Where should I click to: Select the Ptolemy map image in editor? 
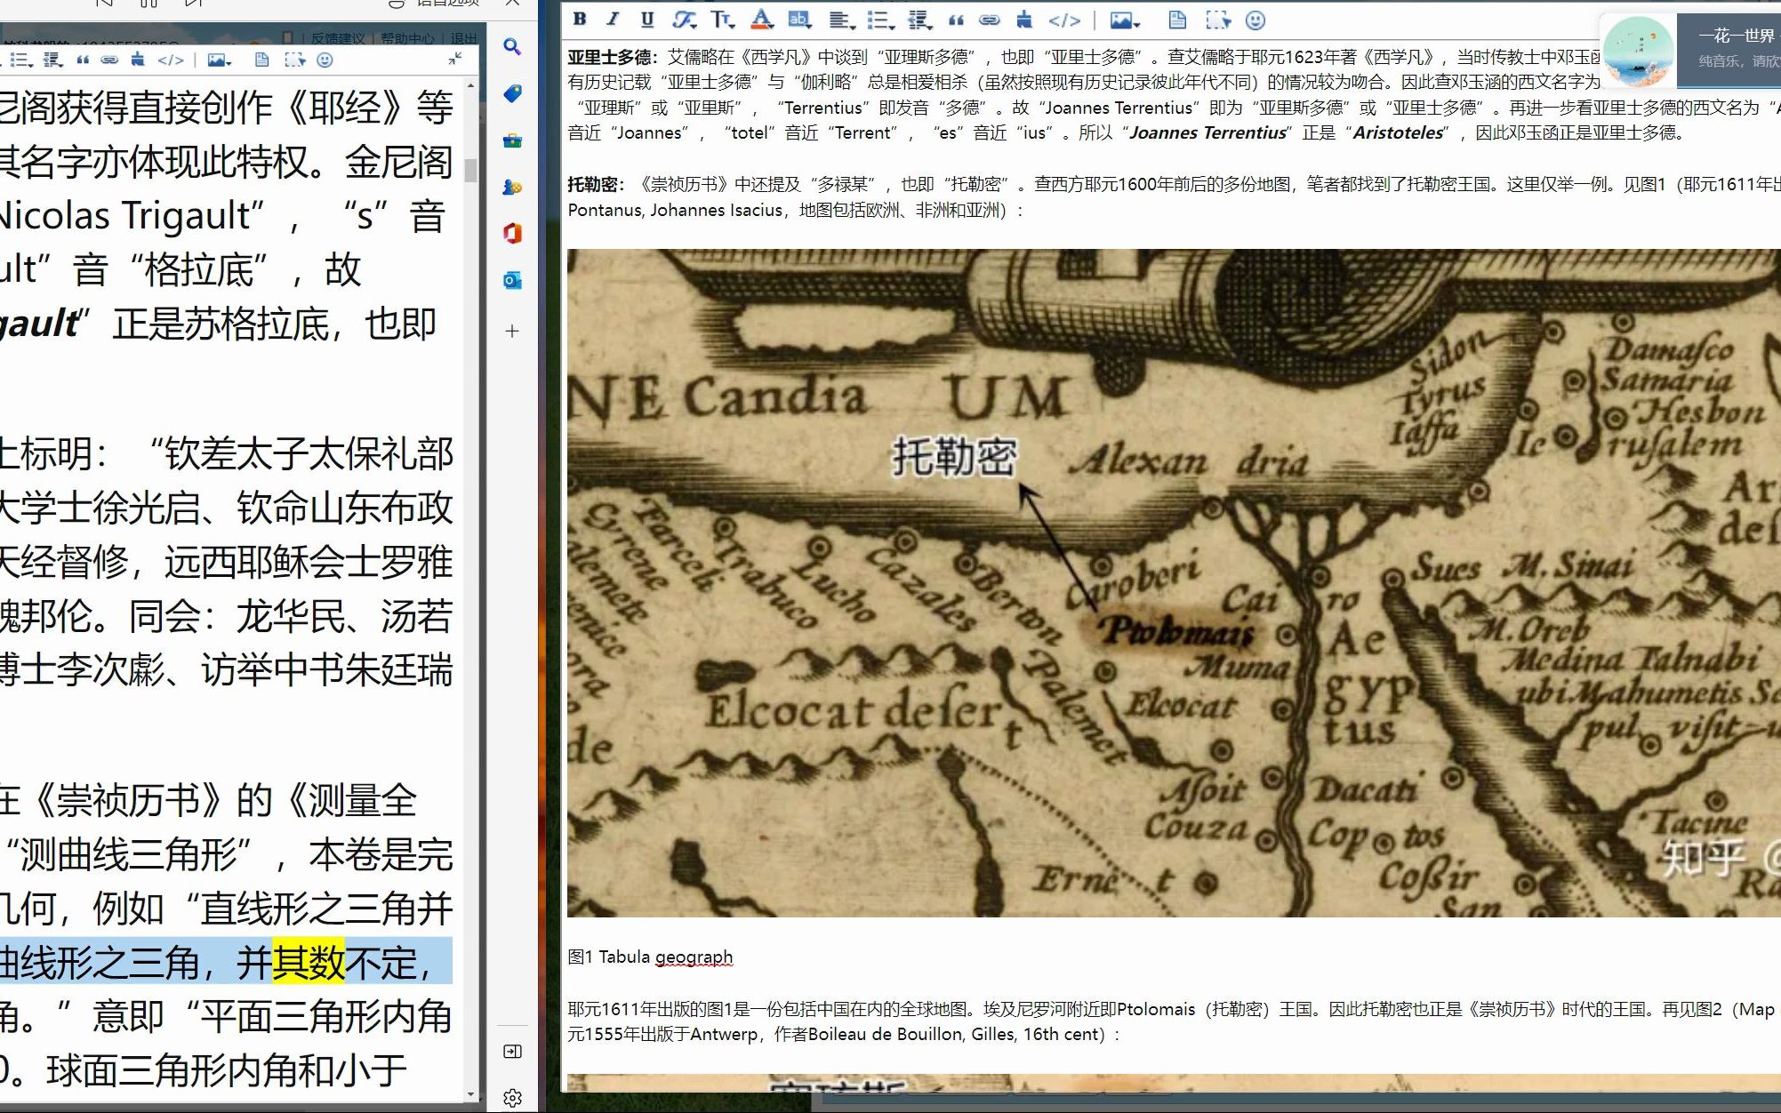tap(1174, 582)
